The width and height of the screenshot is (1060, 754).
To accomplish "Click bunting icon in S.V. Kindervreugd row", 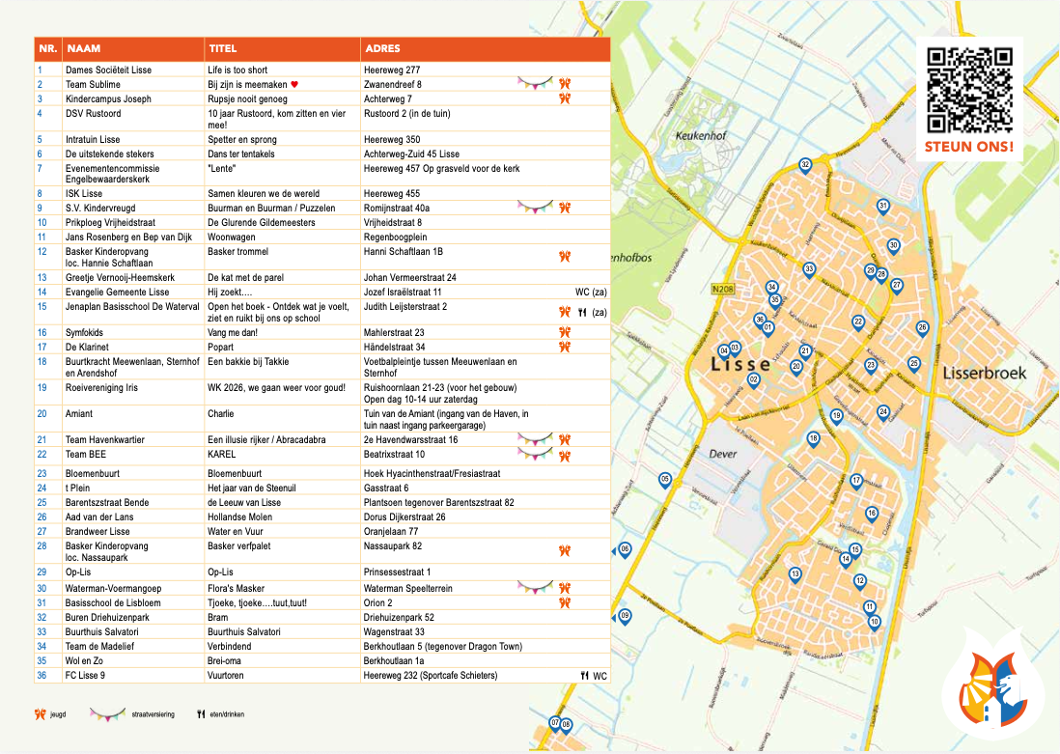I will pos(536,207).
